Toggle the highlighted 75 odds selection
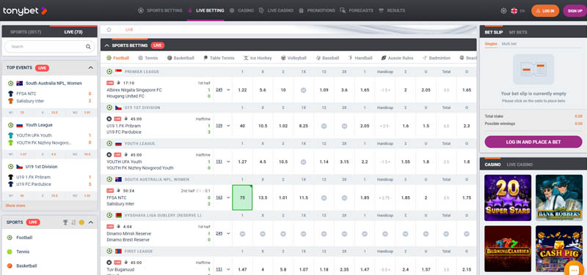 tap(242, 197)
